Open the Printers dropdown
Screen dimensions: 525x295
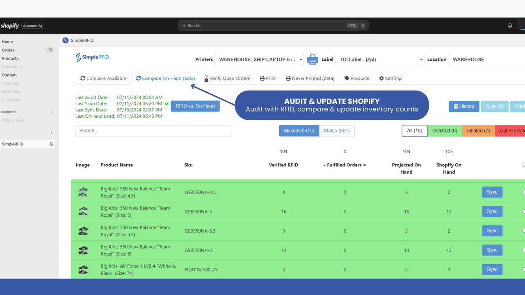click(x=259, y=59)
